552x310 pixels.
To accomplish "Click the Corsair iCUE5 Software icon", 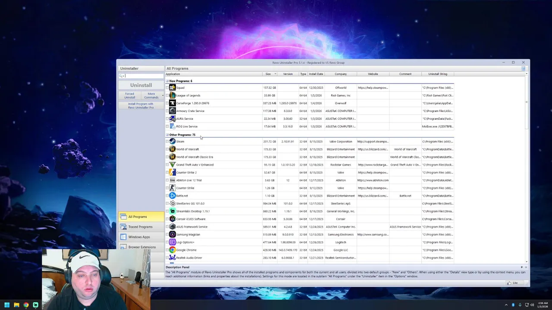I will [172, 219].
